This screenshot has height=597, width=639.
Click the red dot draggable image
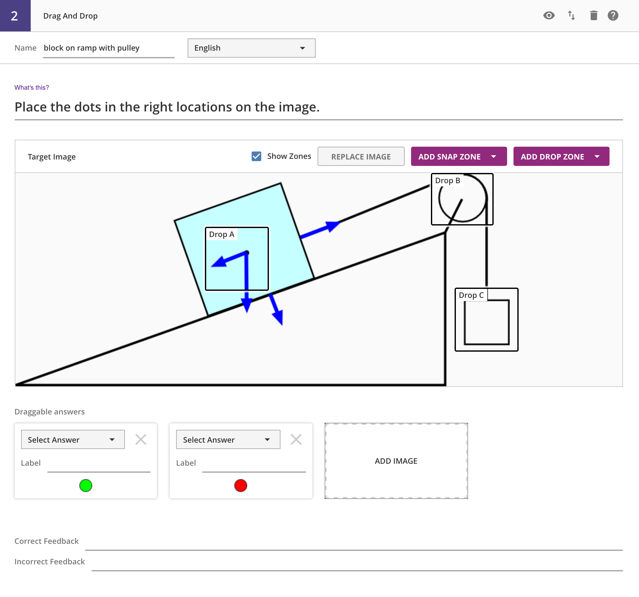(240, 485)
